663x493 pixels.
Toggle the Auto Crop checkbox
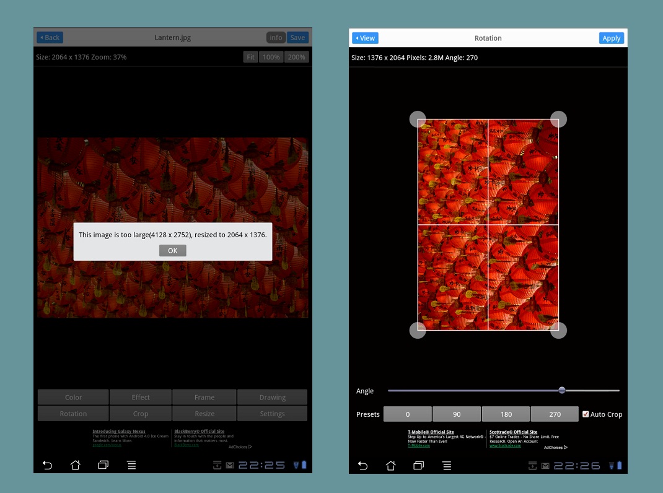tap(586, 414)
